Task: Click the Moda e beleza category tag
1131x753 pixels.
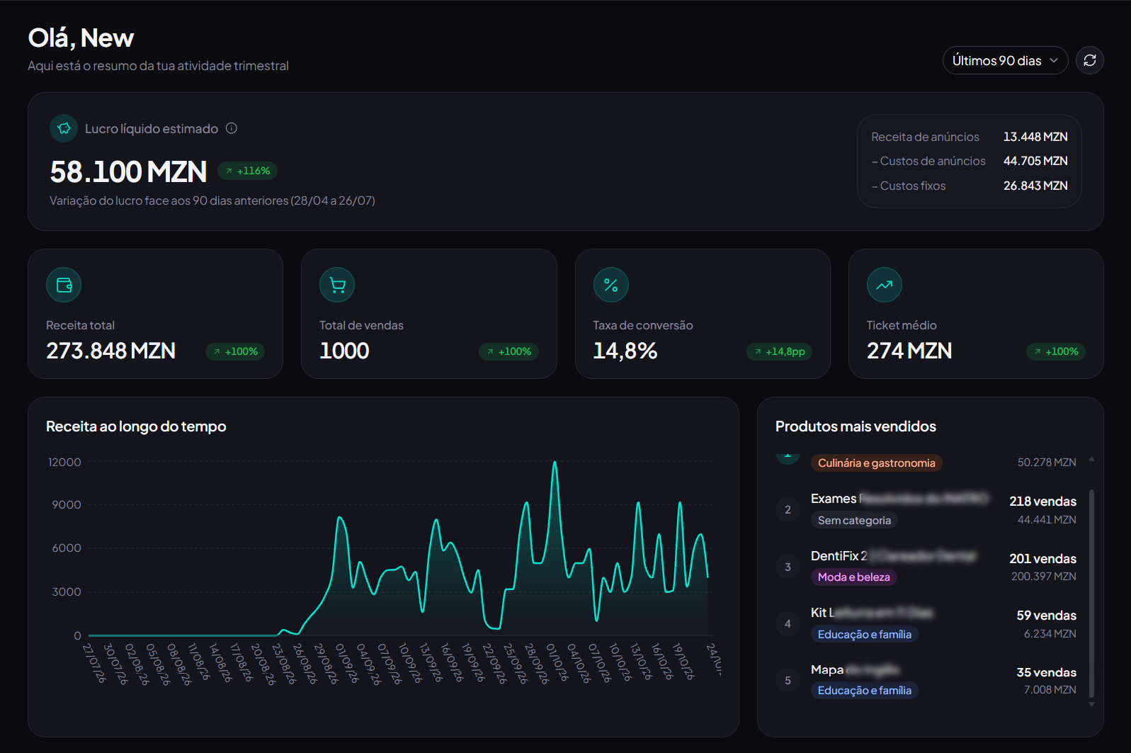Action: tap(854, 577)
